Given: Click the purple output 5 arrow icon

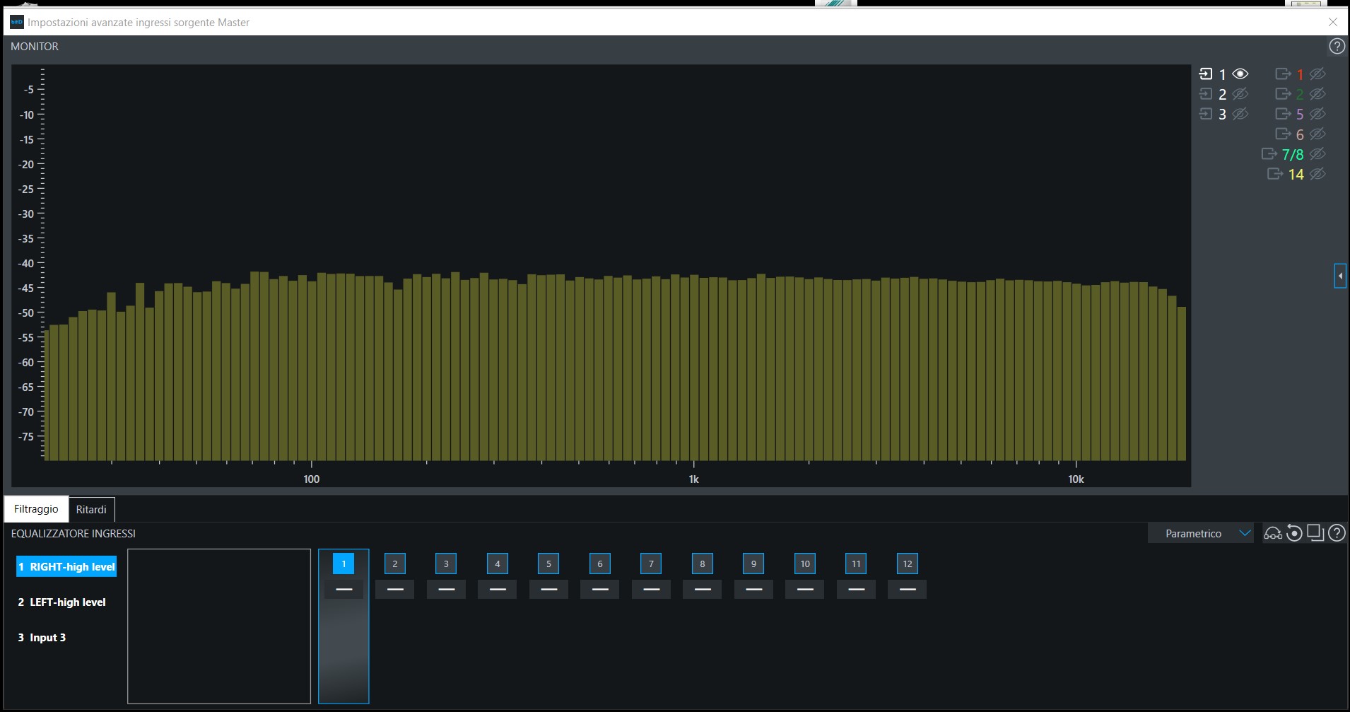Looking at the screenshot, I should (x=1283, y=113).
